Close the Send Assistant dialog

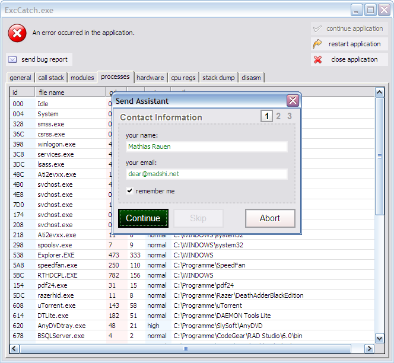tap(292, 101)
